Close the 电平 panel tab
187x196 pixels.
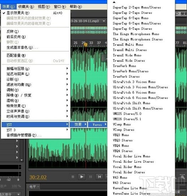pyautogui.click(x=38, y=187)
